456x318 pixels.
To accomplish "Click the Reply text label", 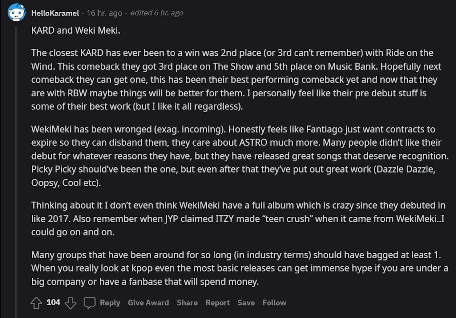I will [x=110, y=303].
